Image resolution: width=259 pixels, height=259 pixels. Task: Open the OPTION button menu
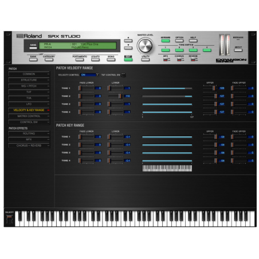179,41
